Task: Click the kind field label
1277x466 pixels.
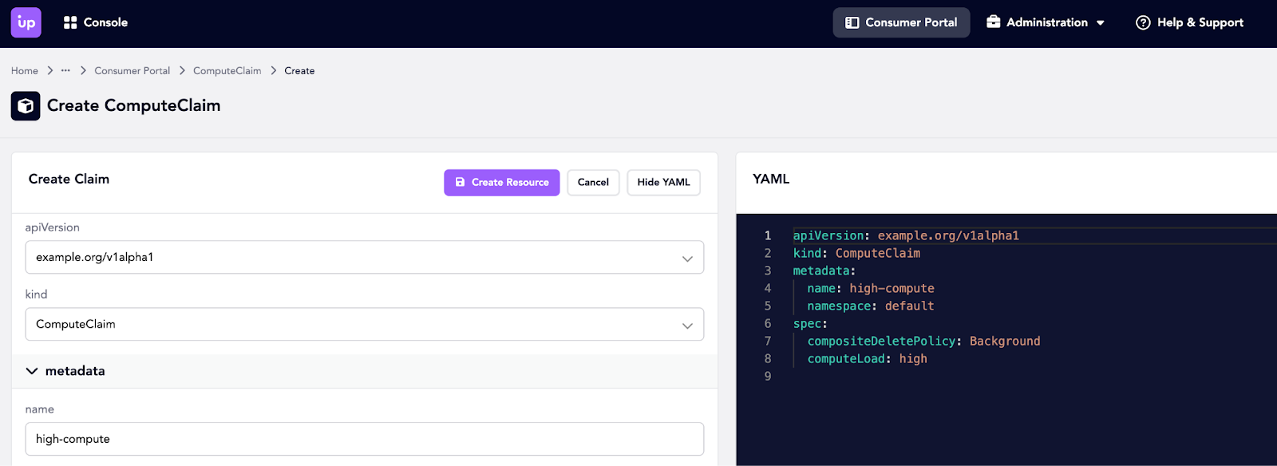Action: click(x=36, y=294)
